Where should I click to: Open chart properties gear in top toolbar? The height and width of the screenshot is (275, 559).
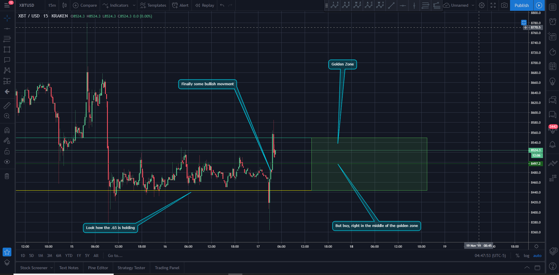pyautogui.click(x=482, y=5)
